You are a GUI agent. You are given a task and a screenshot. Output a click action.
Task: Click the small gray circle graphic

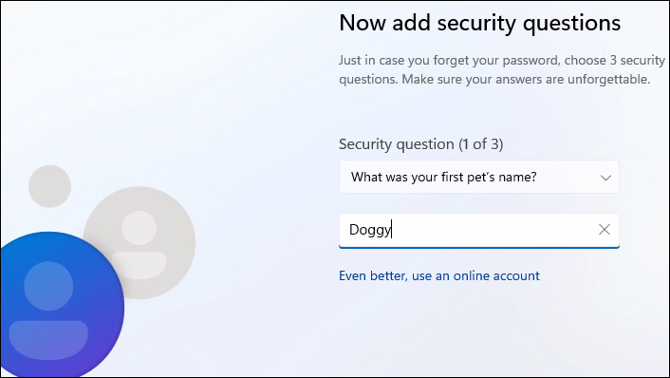tap(49, 186)
